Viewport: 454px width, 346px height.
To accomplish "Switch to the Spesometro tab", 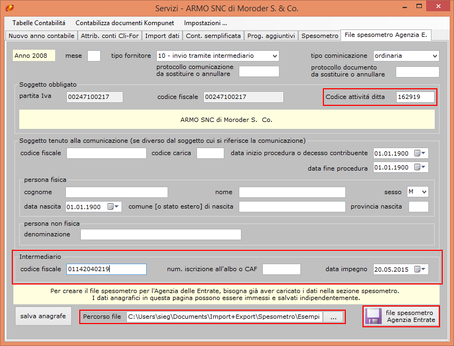I will pos(320,36).
